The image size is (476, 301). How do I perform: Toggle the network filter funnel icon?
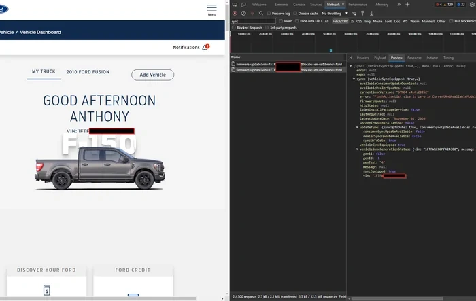coord(253,13)
